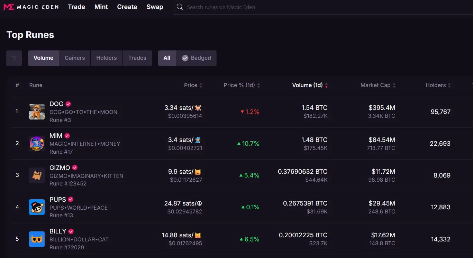Open the PUPS rune name link
This screenshot has width=473, height=258.
pos(58,199)
